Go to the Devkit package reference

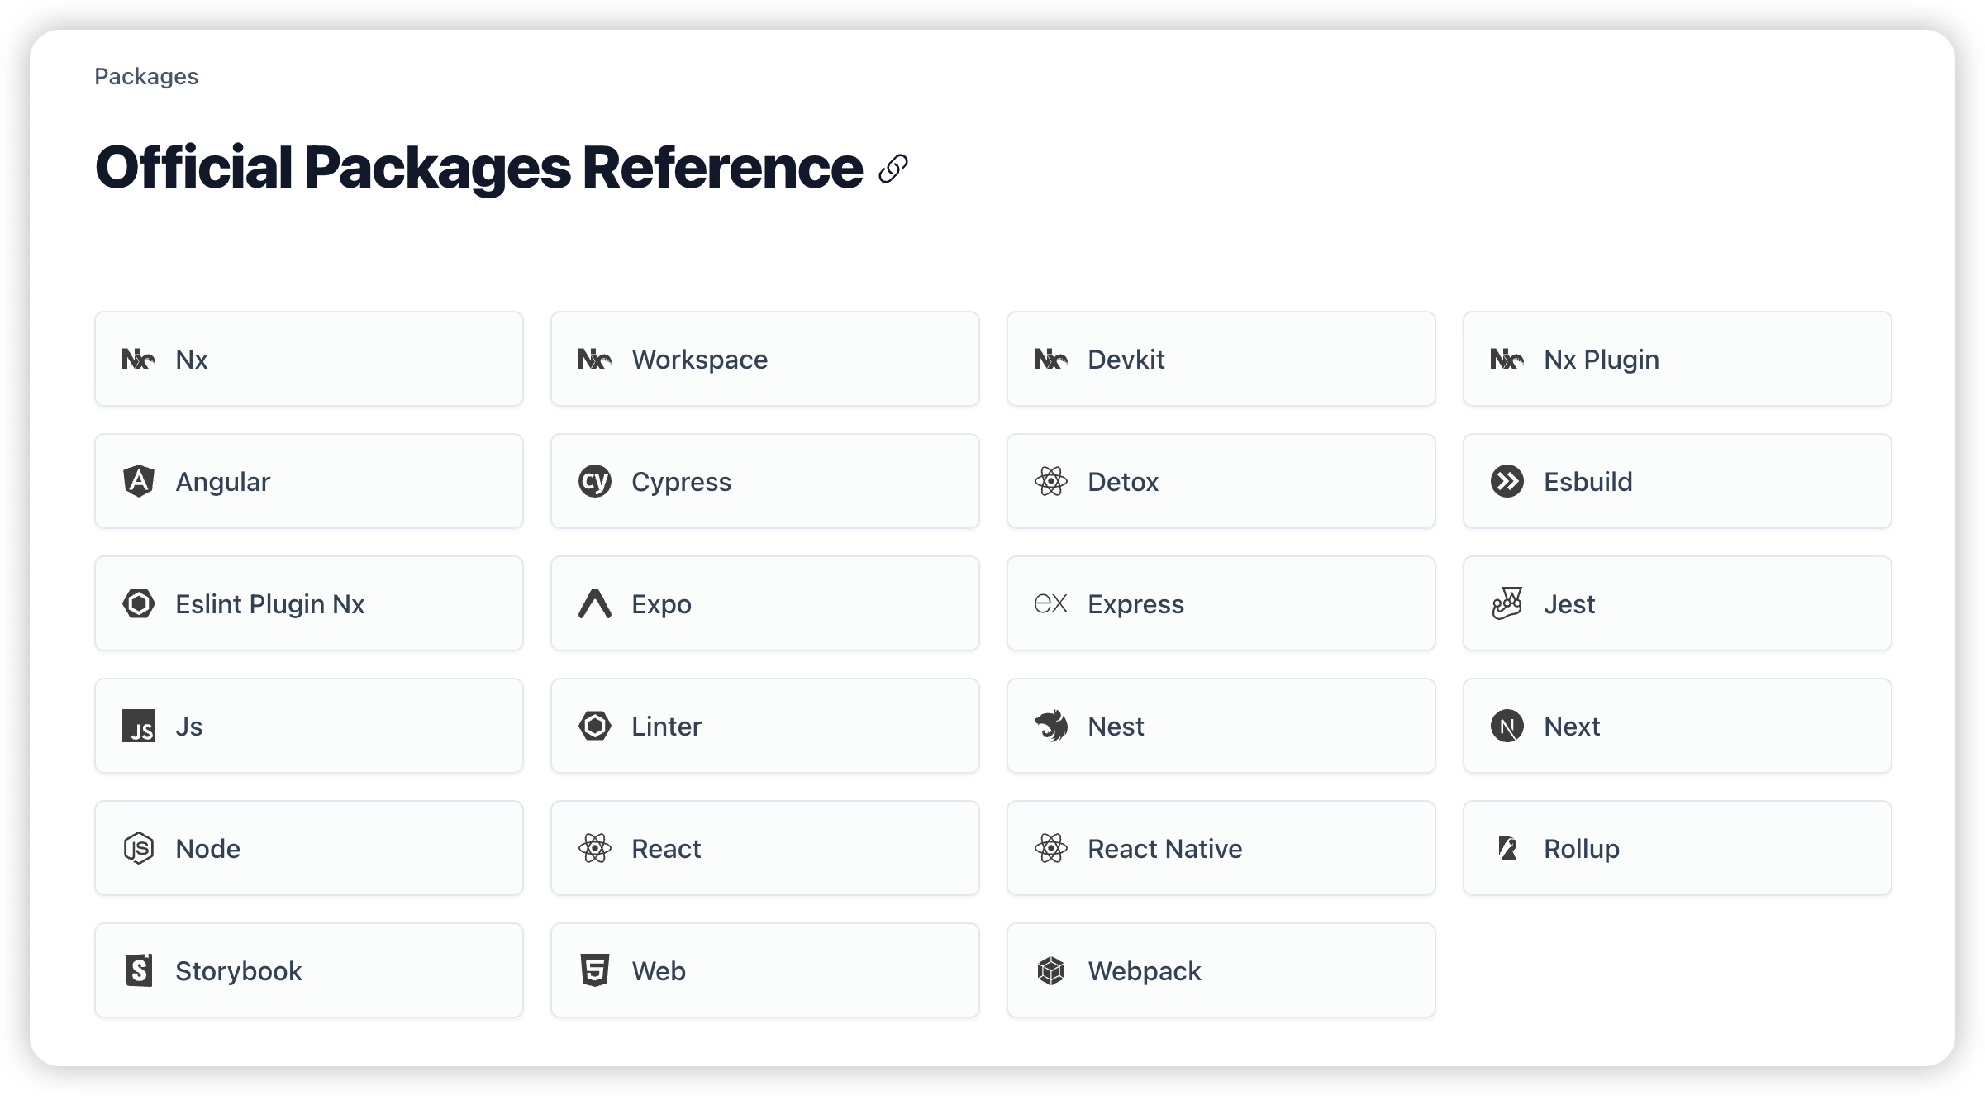[x=1221, y=359]
